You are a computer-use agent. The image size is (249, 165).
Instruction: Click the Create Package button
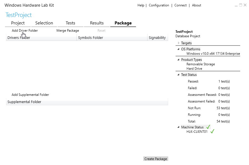click(156, 159)
